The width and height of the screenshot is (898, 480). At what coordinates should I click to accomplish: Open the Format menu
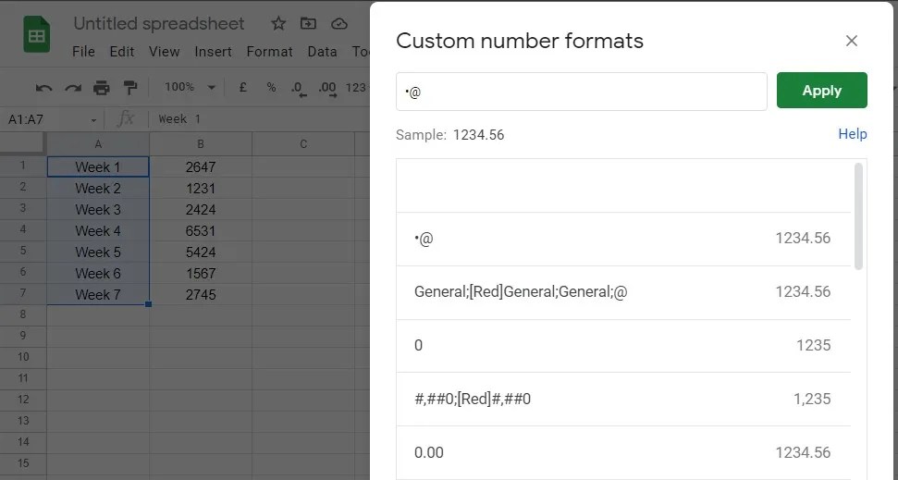[270, 52]
